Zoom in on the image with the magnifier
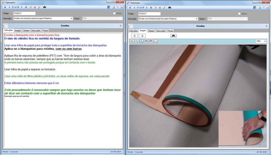Viewport: 271px width, 155px height. coord(132,41)
